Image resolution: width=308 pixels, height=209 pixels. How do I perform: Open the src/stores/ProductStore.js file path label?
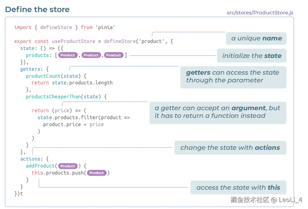point(260,13)
